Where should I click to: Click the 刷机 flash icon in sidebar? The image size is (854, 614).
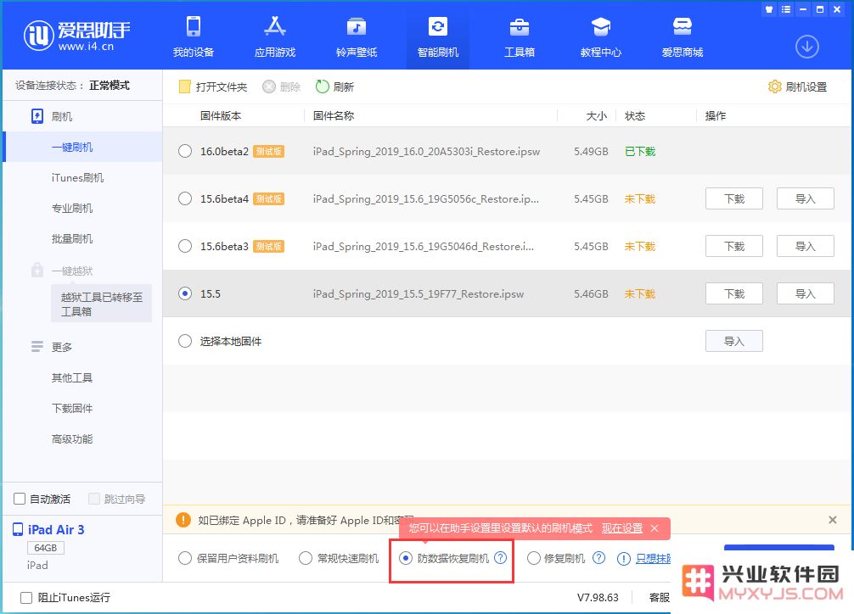pos(37,116)
